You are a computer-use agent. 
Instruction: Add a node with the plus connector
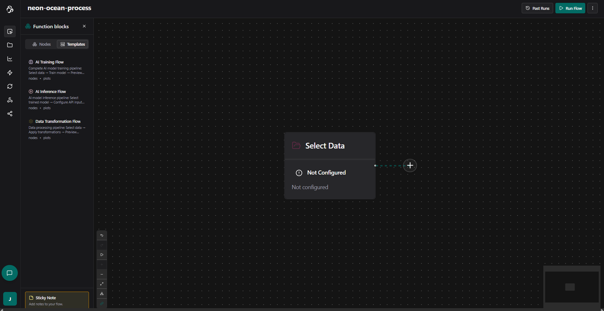click(410, 165)
